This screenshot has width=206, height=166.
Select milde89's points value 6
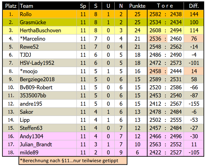pos(137,153)
